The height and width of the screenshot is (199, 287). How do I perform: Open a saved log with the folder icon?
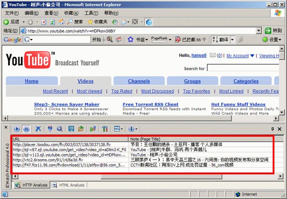[x=81, y=129]
